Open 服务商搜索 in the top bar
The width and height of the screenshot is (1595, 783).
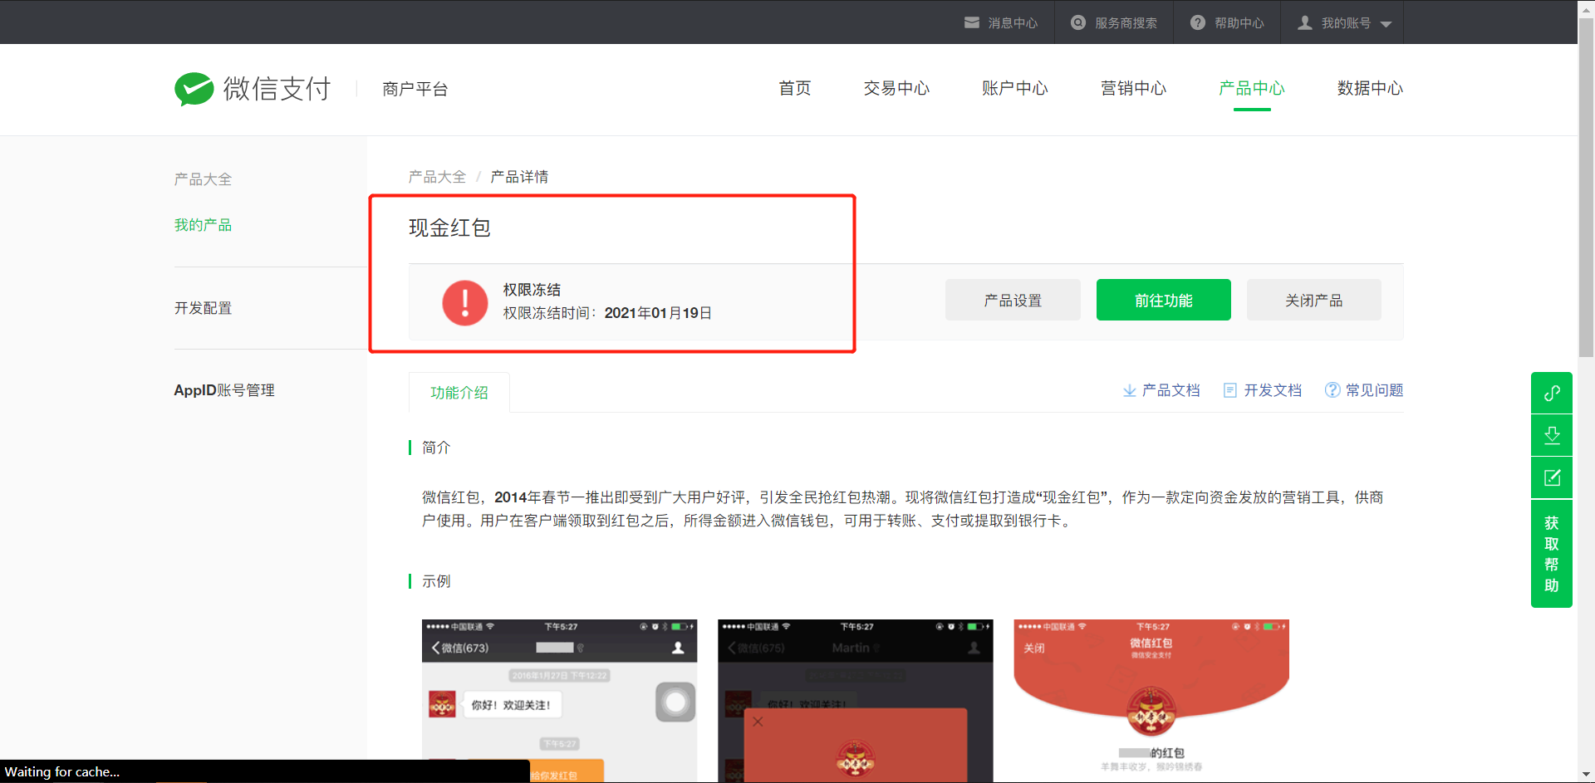click(1126, 23)
